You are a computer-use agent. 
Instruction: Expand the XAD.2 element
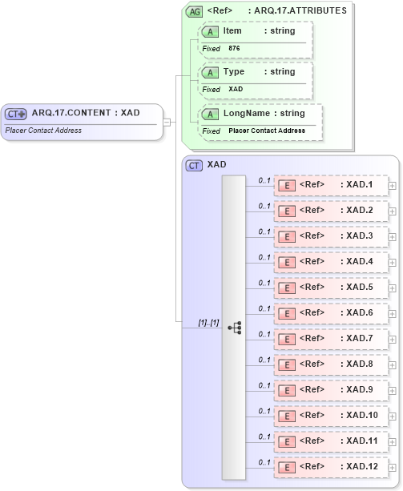[392, 211]
